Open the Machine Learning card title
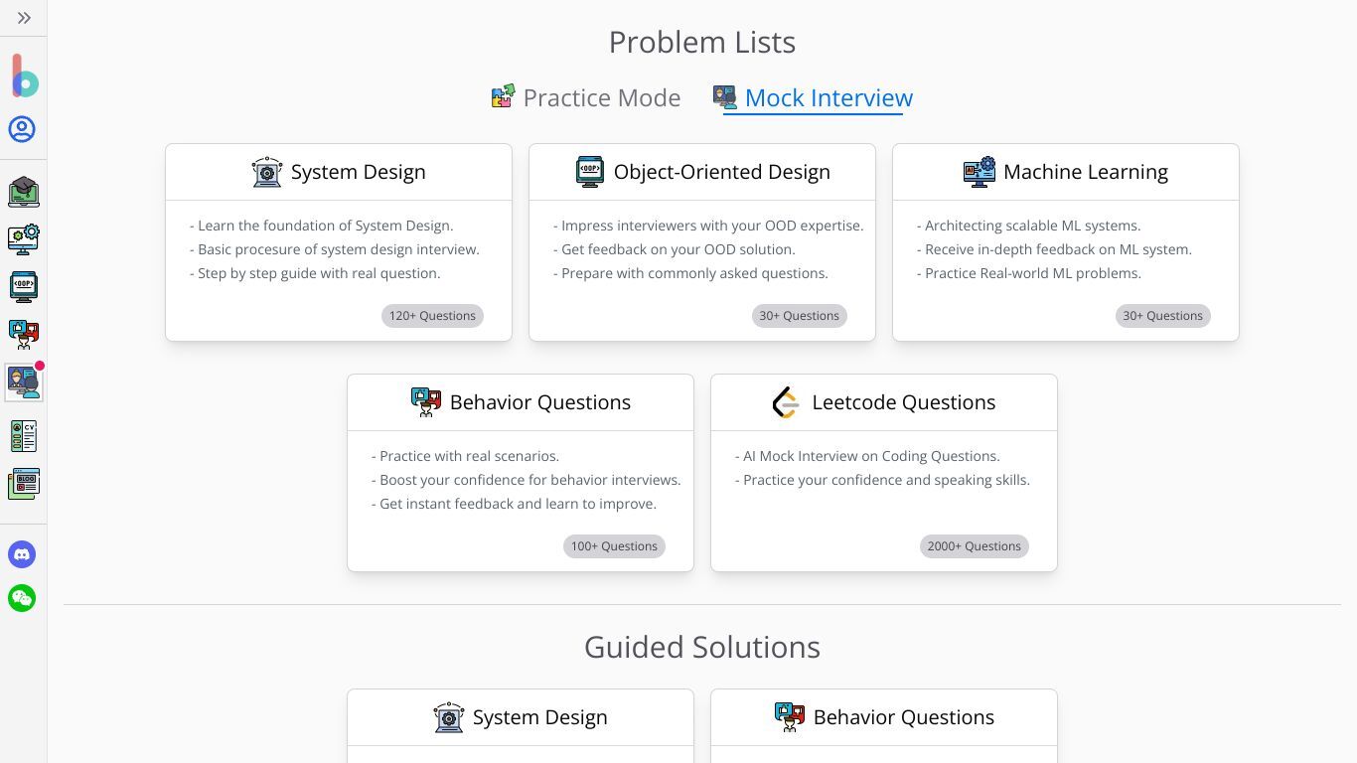 [1086, 172]
